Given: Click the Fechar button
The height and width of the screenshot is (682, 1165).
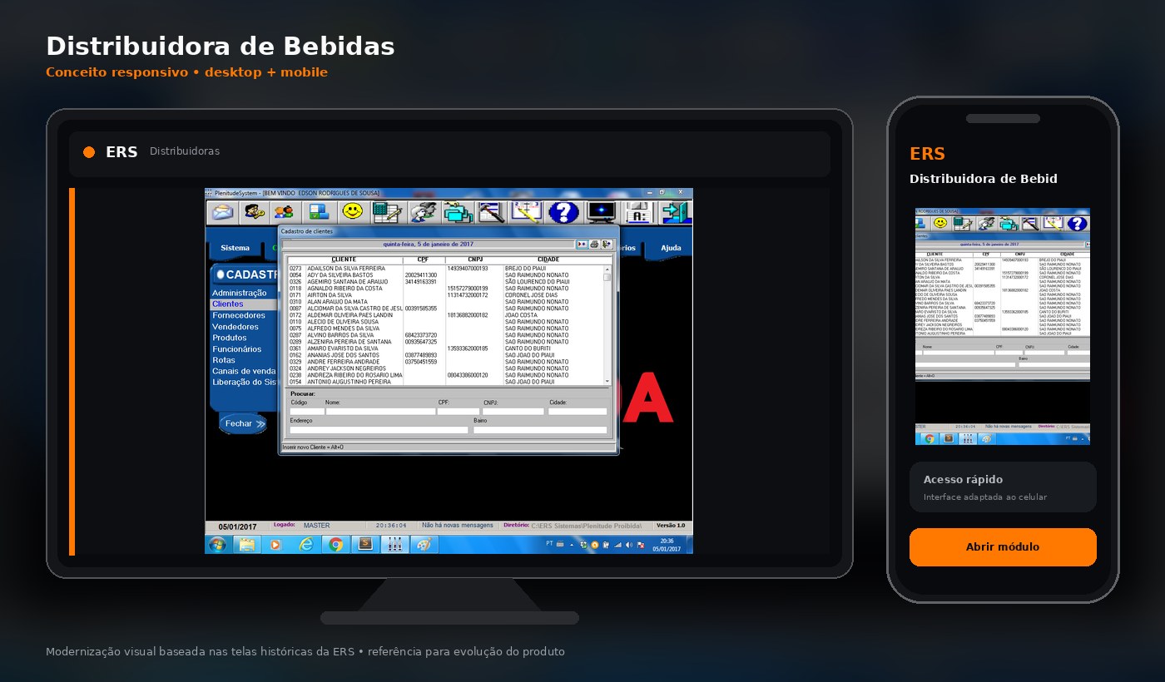Looking at the screenshot, I should (243, 423).
